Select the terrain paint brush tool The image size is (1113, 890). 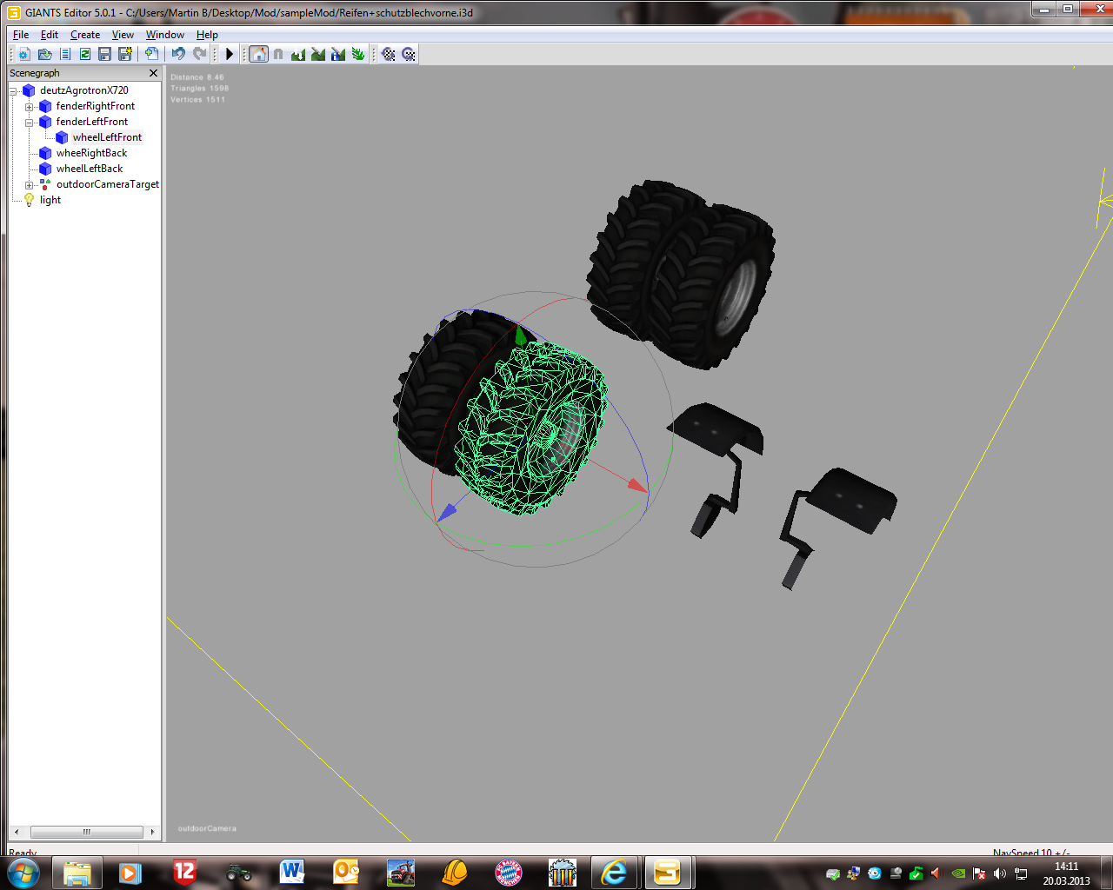318,54
